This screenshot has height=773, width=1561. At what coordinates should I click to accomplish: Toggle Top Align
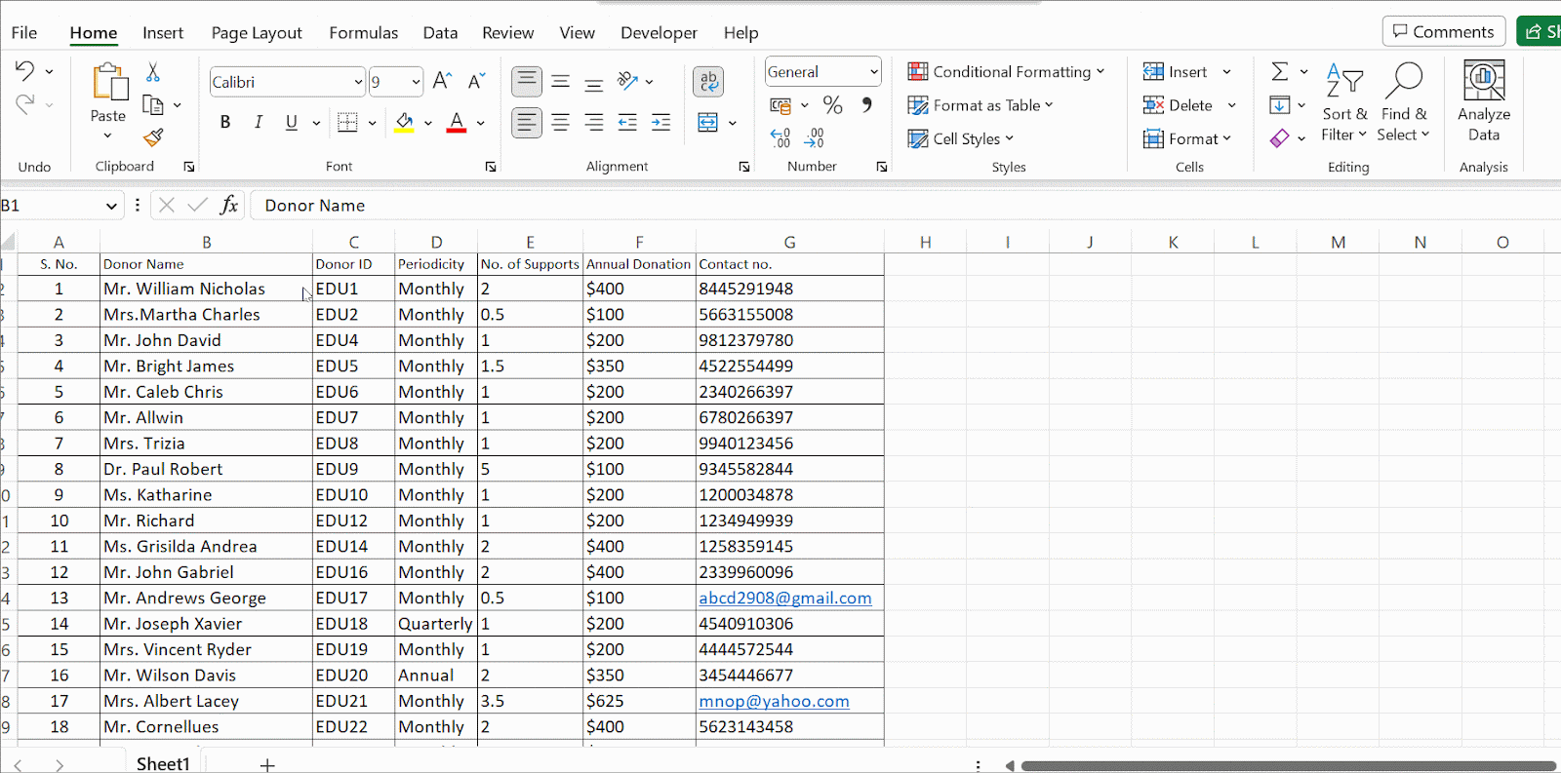pos(527,81)
